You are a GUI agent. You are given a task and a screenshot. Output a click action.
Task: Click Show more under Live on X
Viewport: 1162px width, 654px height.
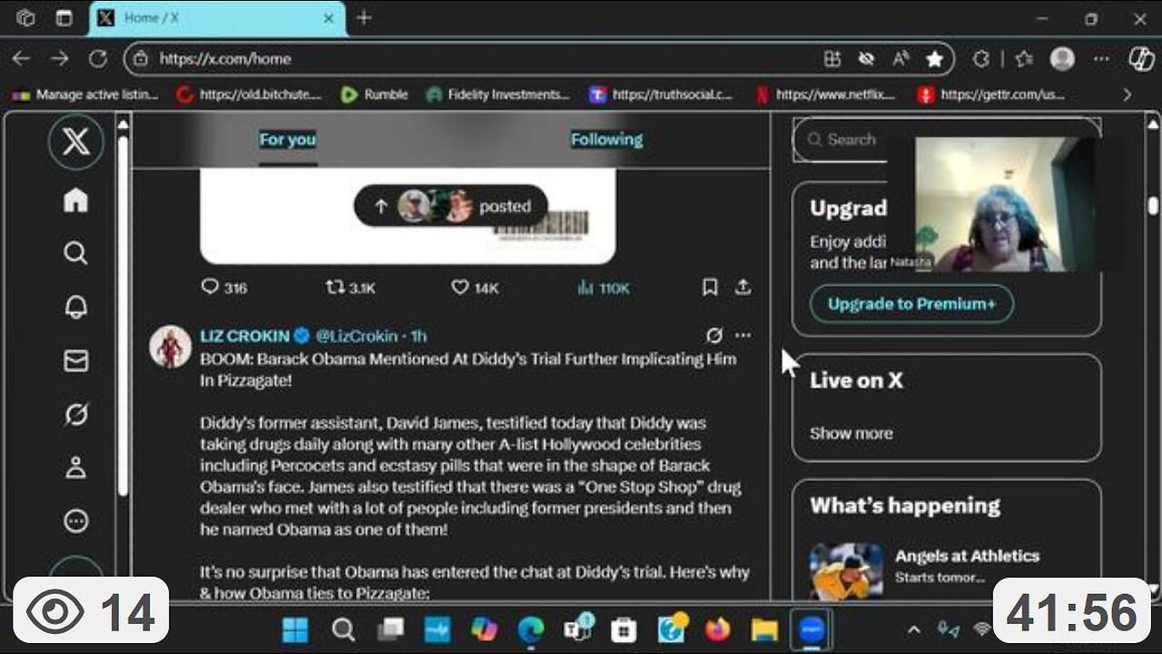click(851, 433)
